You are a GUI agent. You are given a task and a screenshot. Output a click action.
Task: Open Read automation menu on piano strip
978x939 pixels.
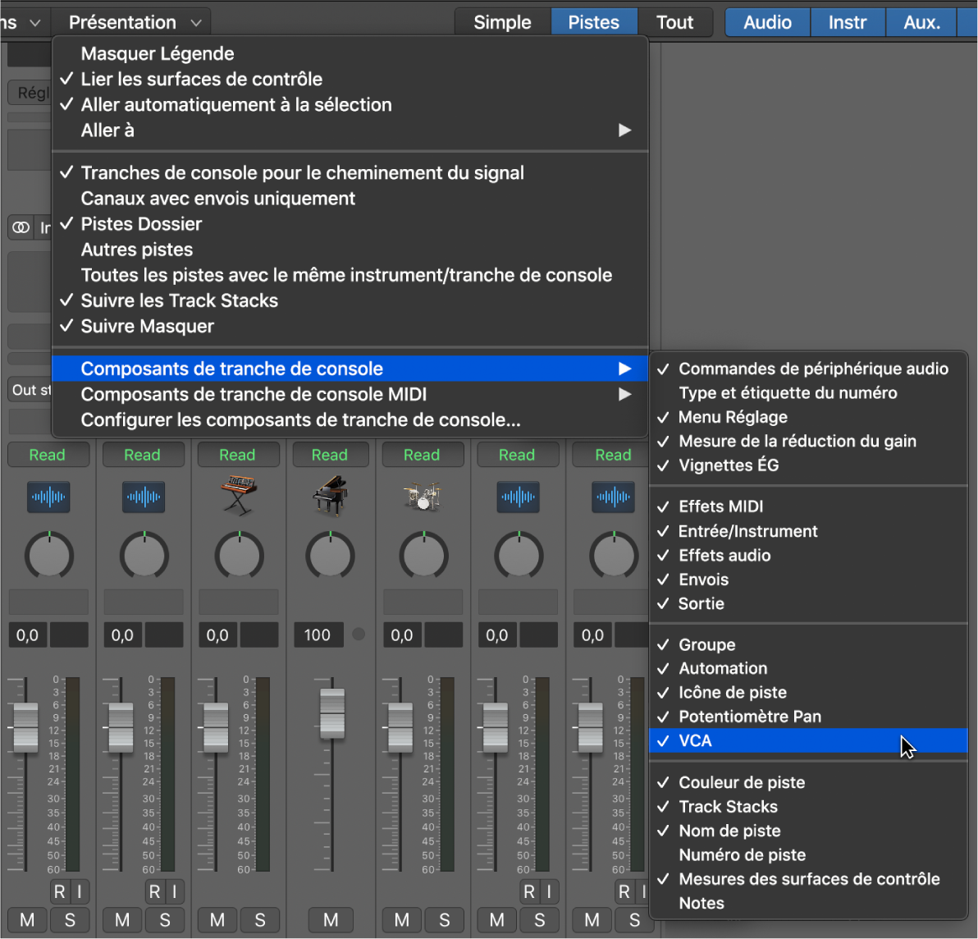330,455
